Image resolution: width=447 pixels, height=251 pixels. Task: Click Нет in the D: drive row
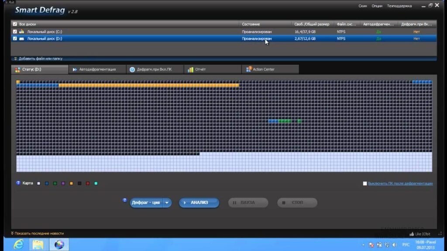[x=416, y=38]
